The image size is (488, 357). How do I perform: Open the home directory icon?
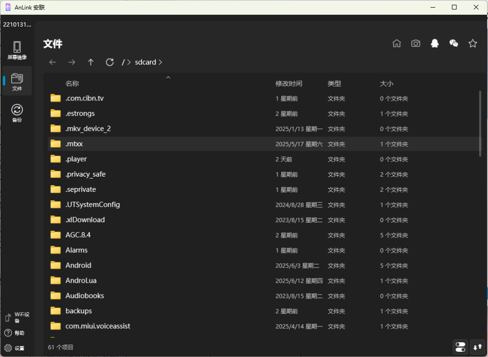(396, 43)
